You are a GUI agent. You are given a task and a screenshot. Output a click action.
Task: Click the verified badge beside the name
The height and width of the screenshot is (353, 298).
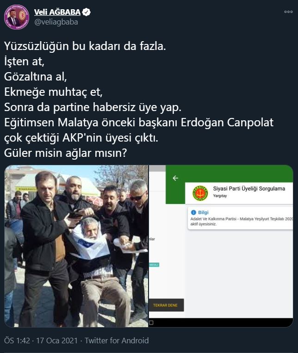point(86,12)
